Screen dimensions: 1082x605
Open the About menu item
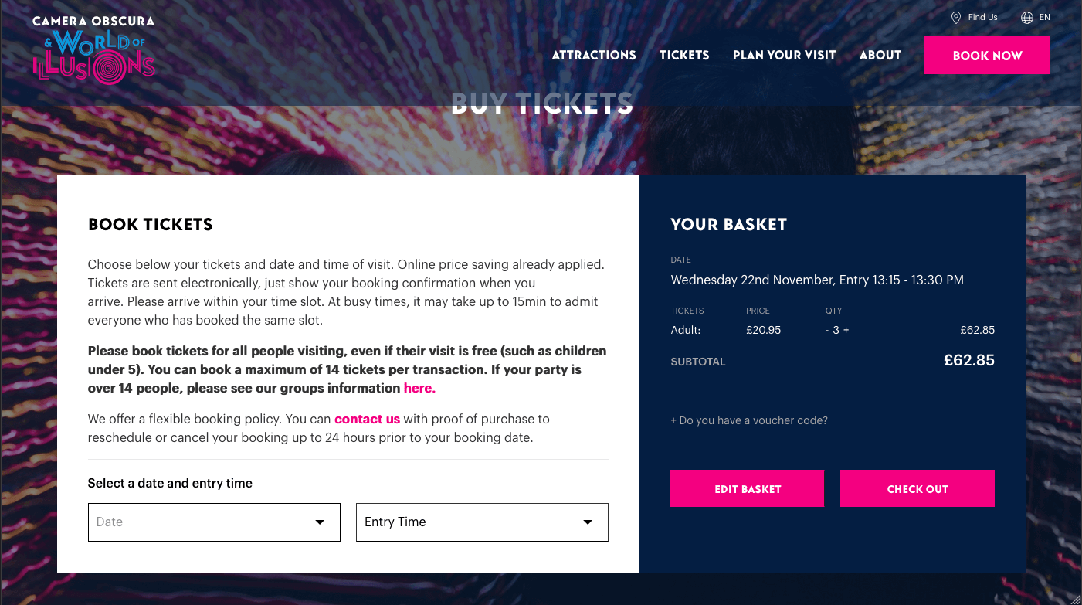(880, 56)
